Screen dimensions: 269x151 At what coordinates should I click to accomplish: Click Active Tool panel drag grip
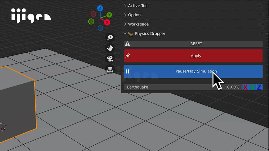261,5
